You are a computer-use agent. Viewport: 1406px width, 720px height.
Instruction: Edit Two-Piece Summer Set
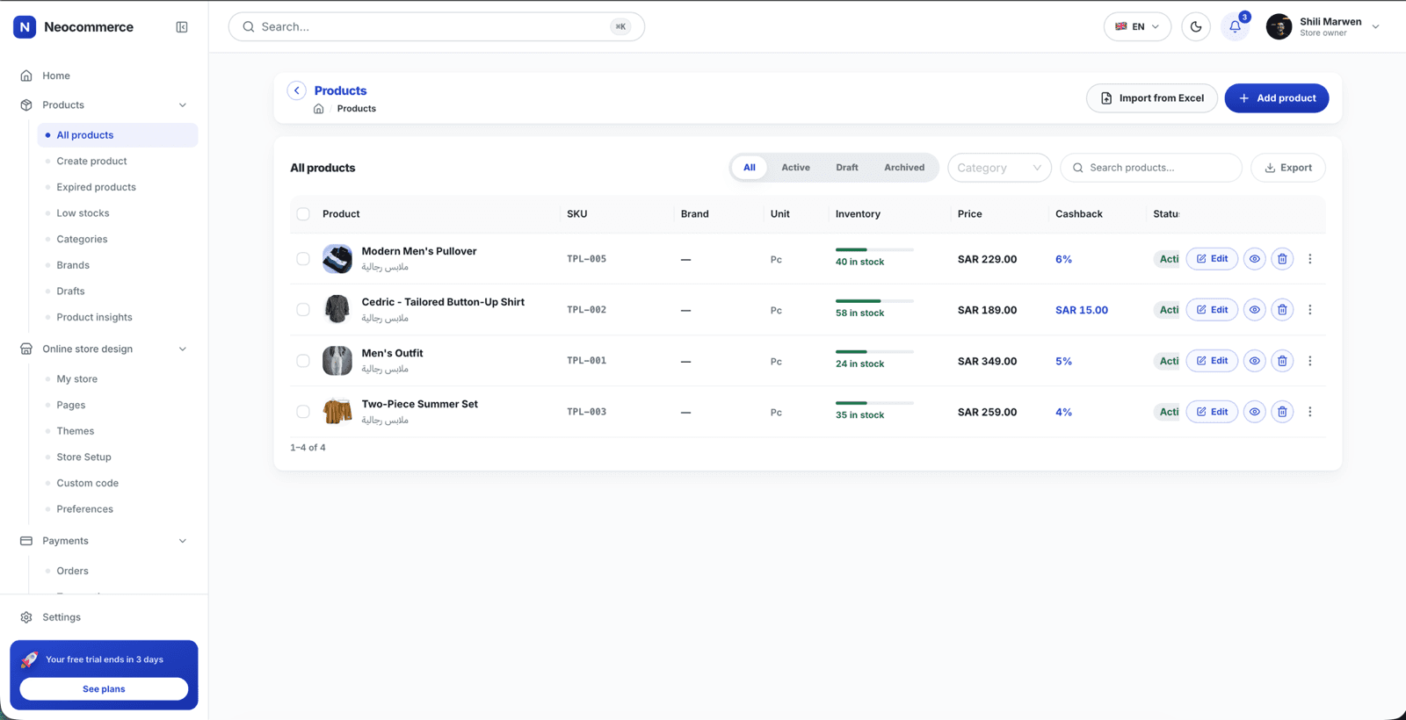point(1212,412)
